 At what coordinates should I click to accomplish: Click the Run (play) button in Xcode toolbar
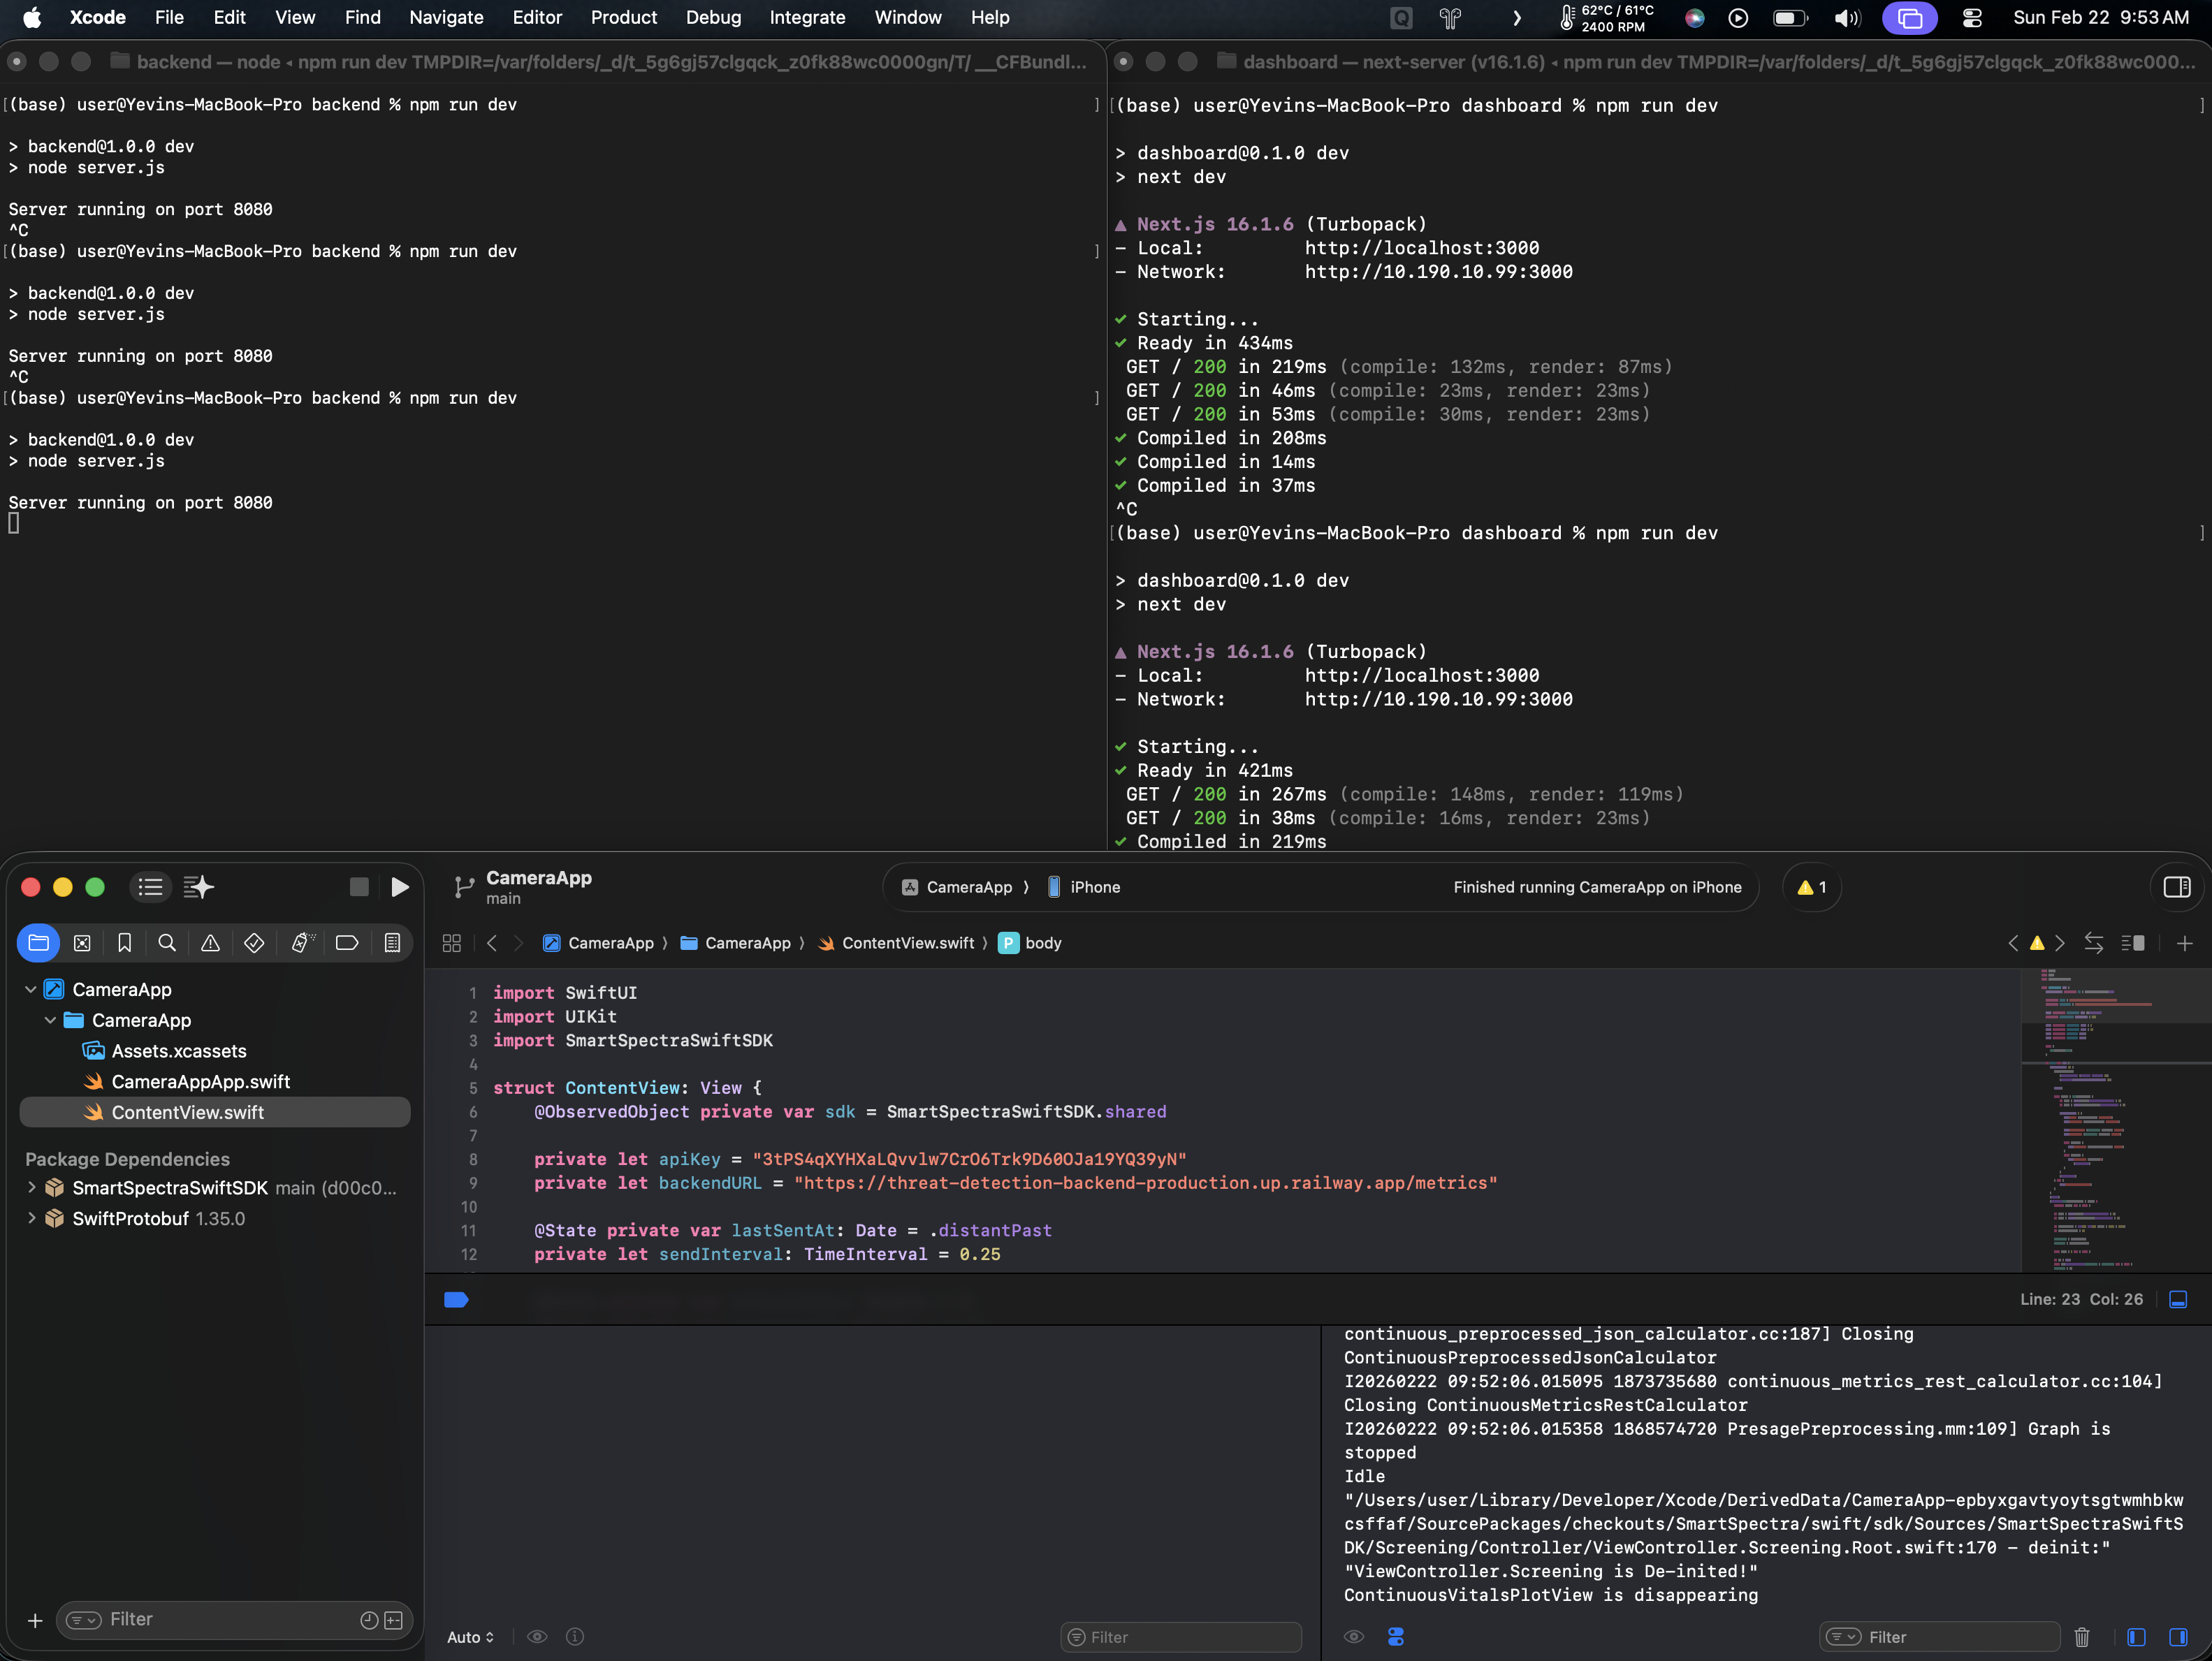click(399, 887)
